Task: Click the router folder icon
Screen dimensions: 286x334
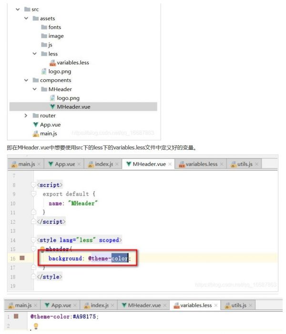Action: click(x=36, y=115)
